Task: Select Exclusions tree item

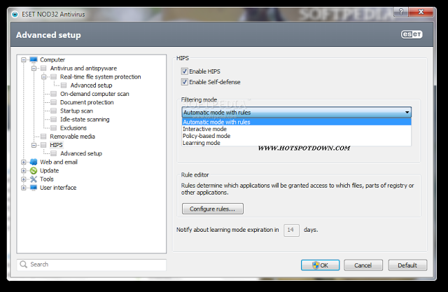Action: point(73,128)
